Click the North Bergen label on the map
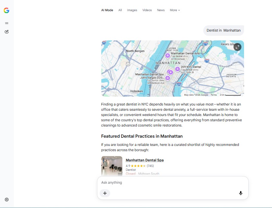This screenshot has height=208, width=272. coord(135,51)
